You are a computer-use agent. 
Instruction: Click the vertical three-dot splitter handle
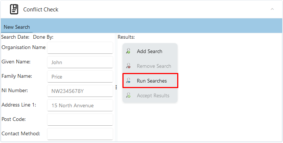point(116,87)
